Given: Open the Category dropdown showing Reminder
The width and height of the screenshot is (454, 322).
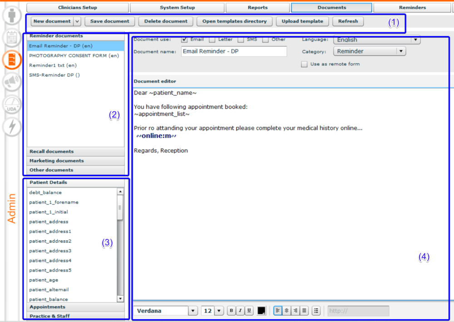Looking at the screenshot, I should tap(400, 51).
